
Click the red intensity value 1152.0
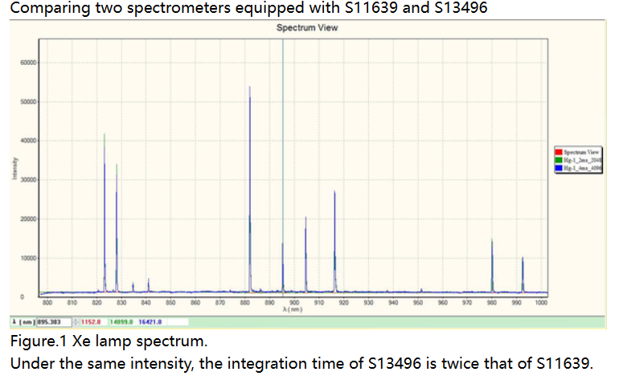91,322
